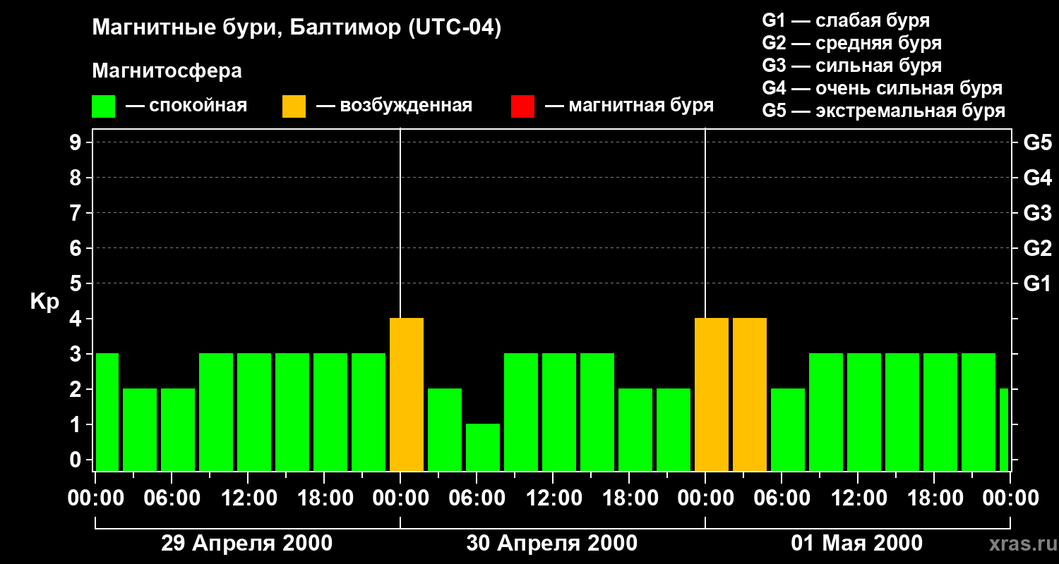Click the '01 Мая 2000' date label
Image resolution: width=1059 pixels, height=564 pixels.
pyautogui.click(x=856, y=544)
